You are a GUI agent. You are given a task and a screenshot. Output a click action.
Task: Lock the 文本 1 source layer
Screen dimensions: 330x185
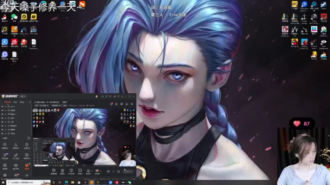point(5,106)
